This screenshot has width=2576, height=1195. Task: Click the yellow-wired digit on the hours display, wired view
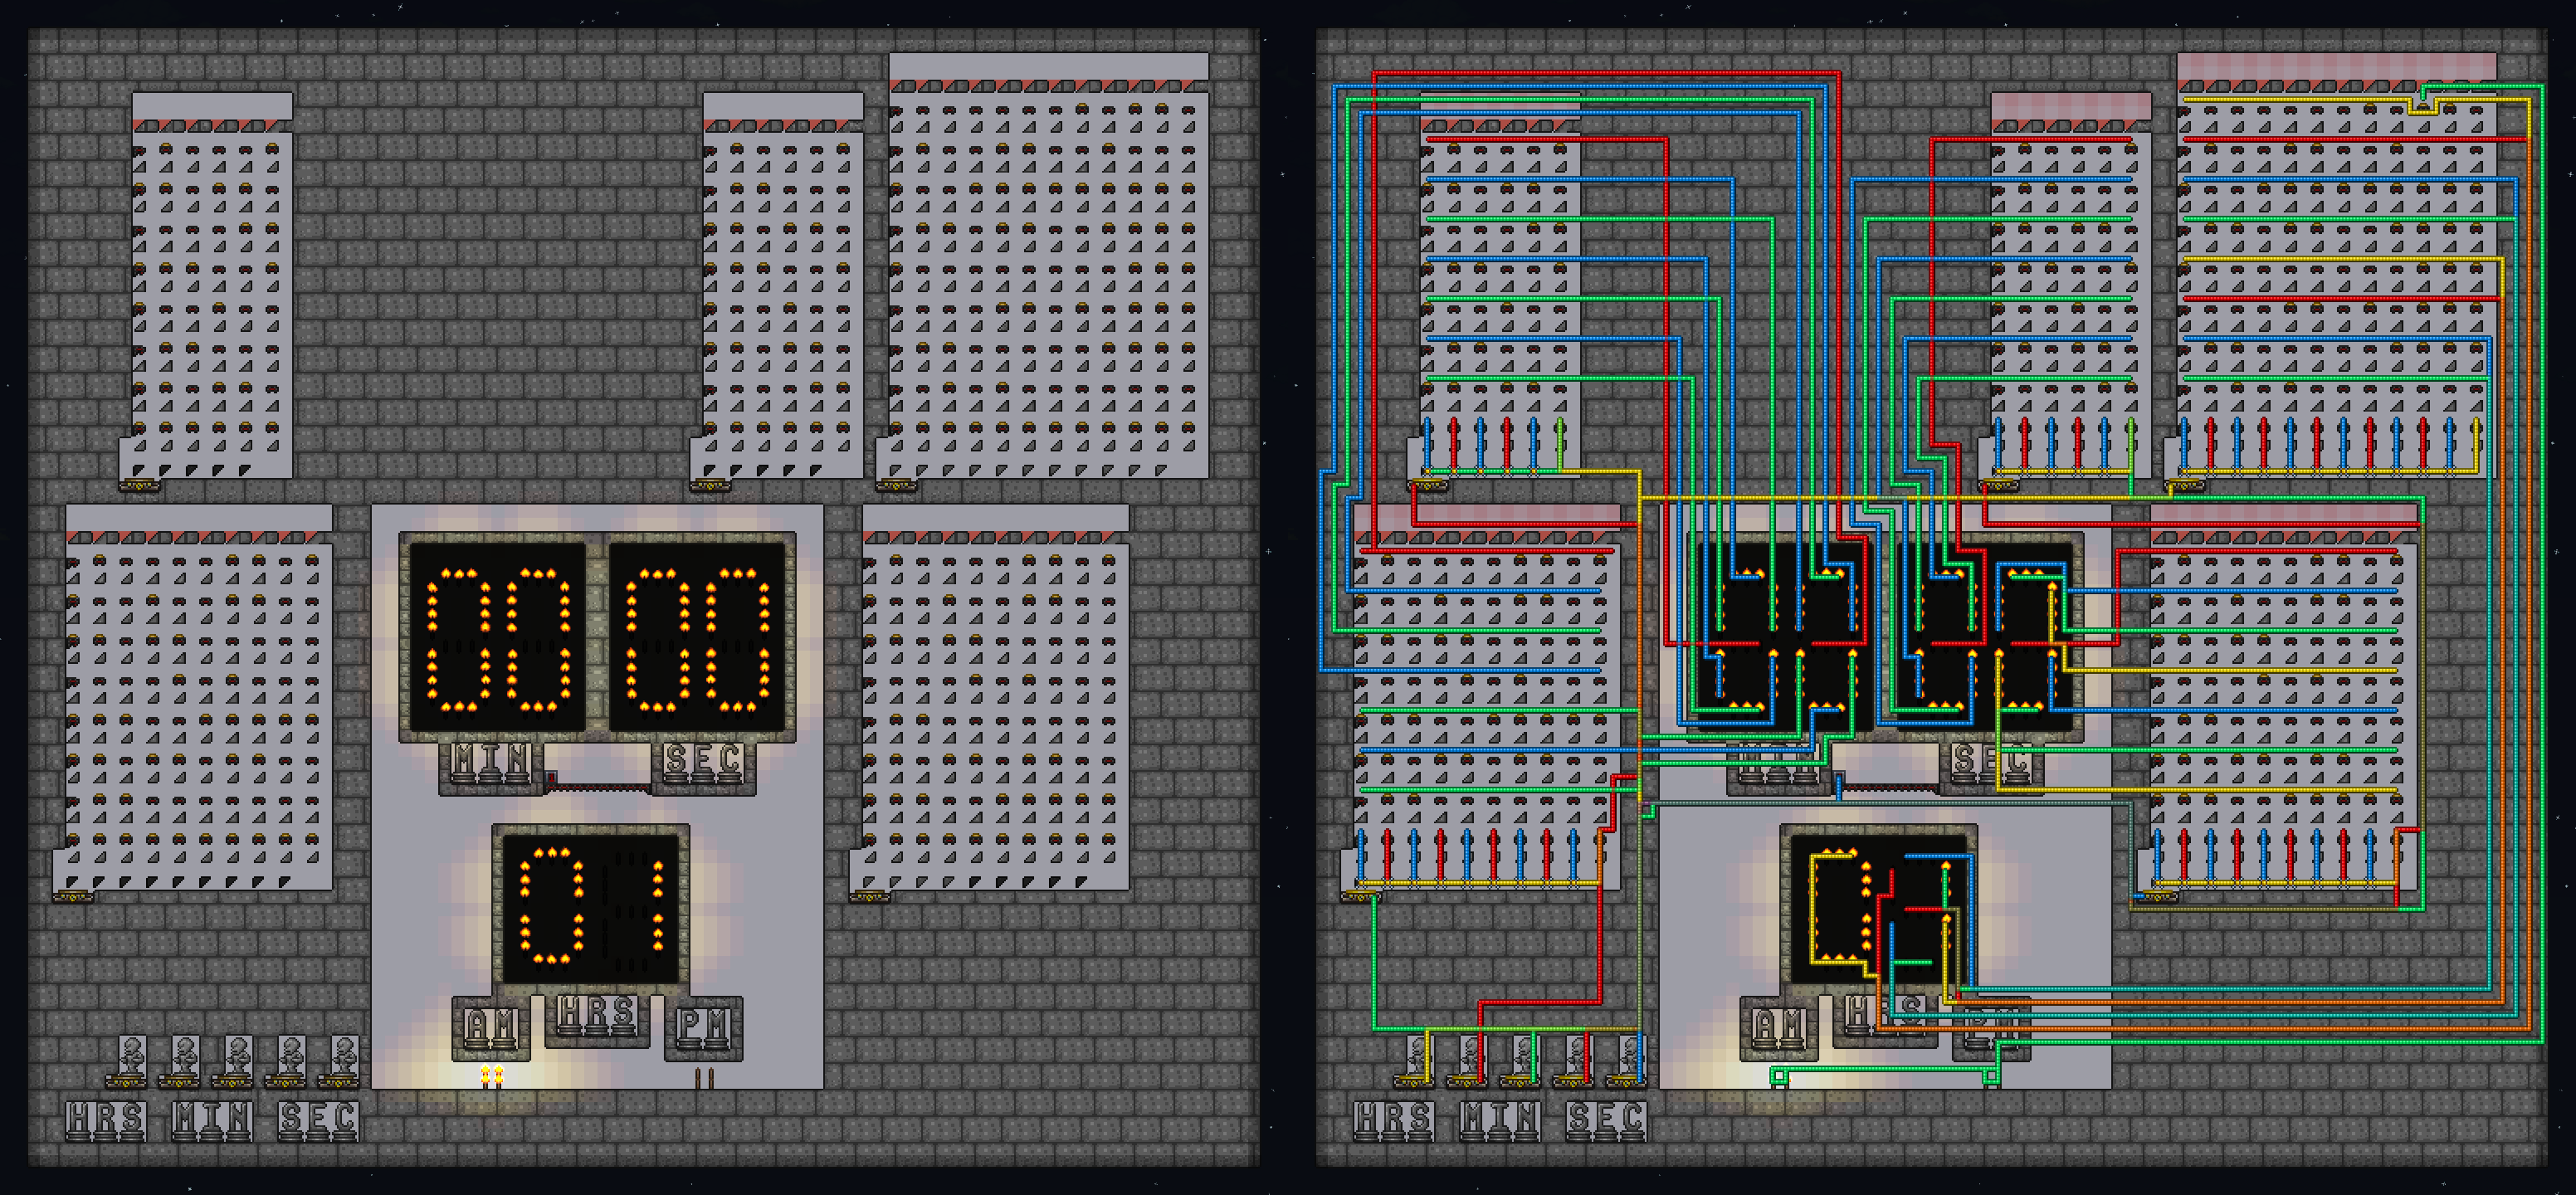pyautogui.click(x=1840, y=906)
